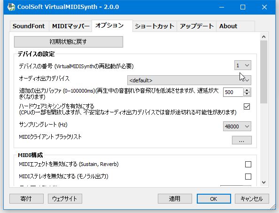Open the MIDIマッパー tab
Screen dimensions: 279x213
pyautogui.click(x=70, y=26)
